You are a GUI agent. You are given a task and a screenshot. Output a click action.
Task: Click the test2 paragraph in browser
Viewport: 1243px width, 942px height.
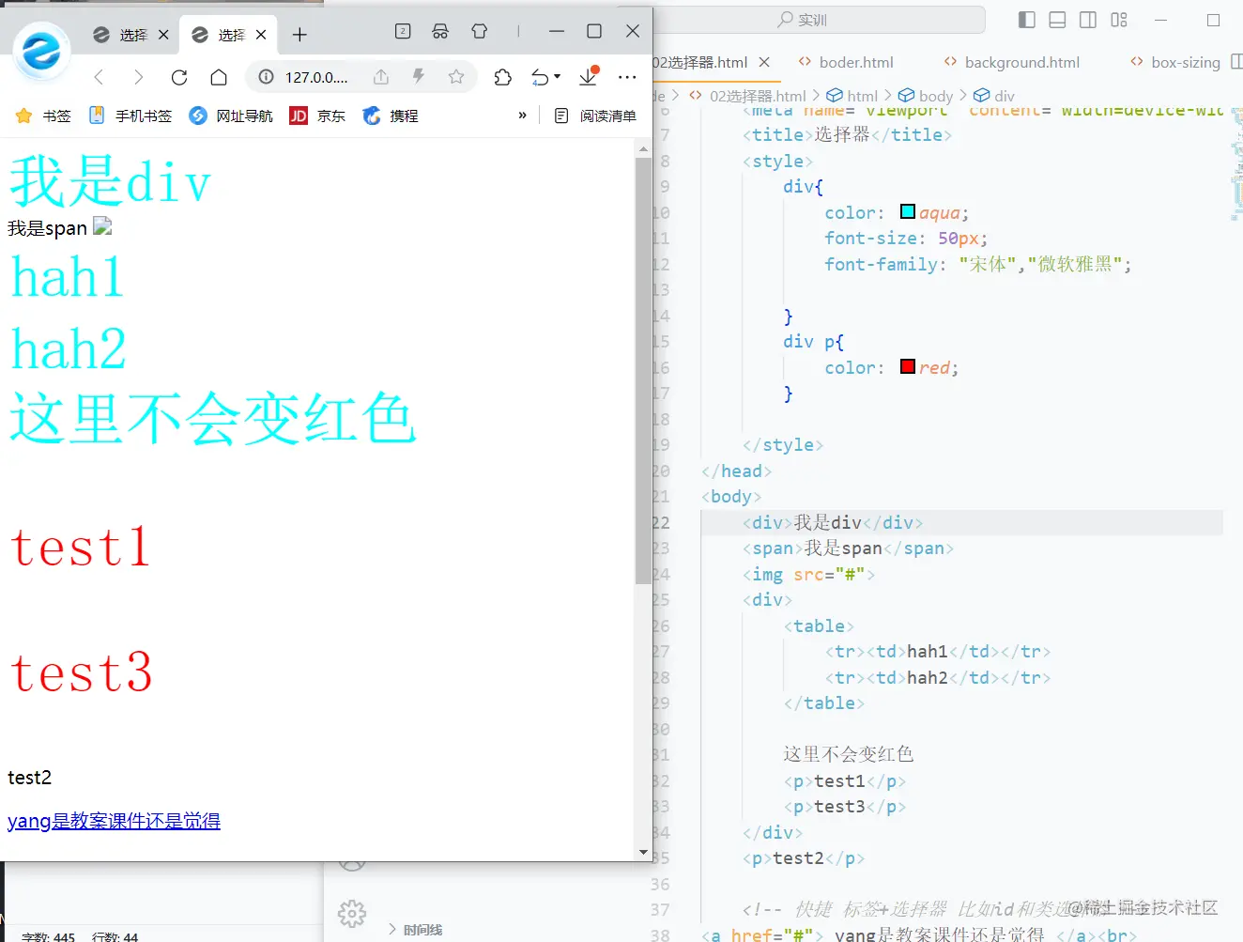coord(29,778)
